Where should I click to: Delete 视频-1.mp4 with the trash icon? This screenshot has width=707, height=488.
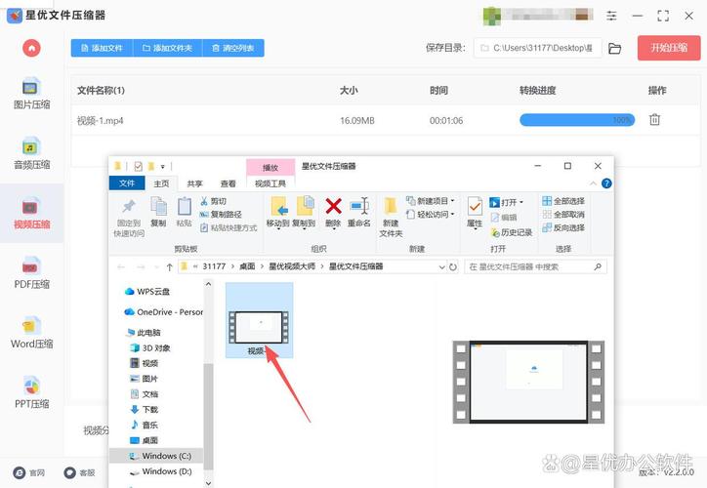pos(654,119)
